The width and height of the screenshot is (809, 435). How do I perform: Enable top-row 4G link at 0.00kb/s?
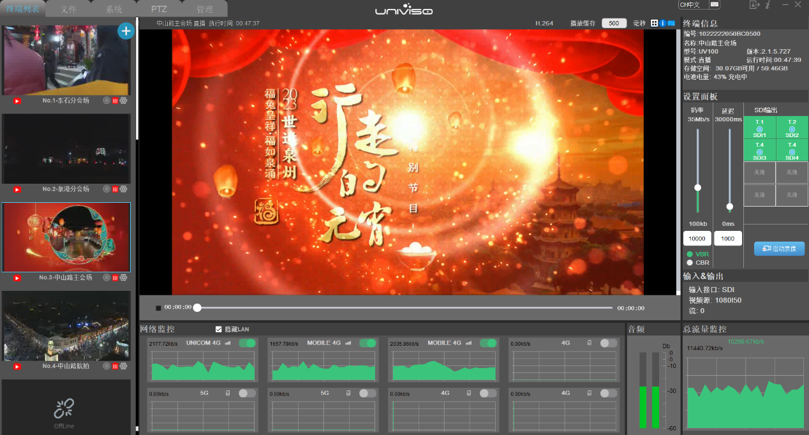click(x=609, y=343)
